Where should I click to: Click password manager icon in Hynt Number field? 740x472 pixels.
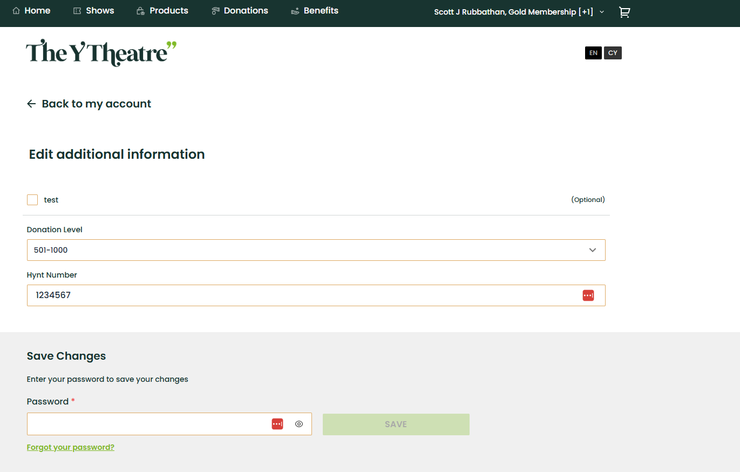[x=588, y=295]
